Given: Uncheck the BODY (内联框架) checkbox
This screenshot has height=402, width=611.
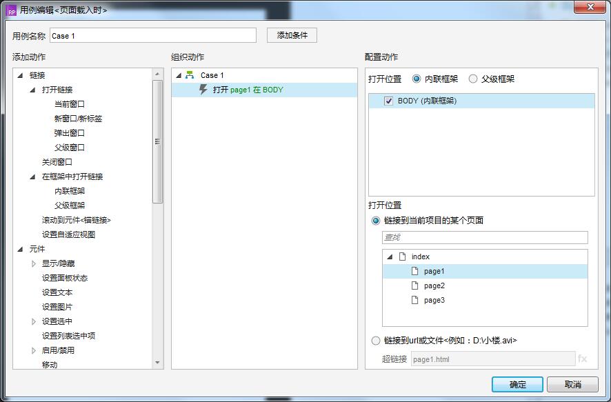Looking at the screenshot, I should pos(388,101).
